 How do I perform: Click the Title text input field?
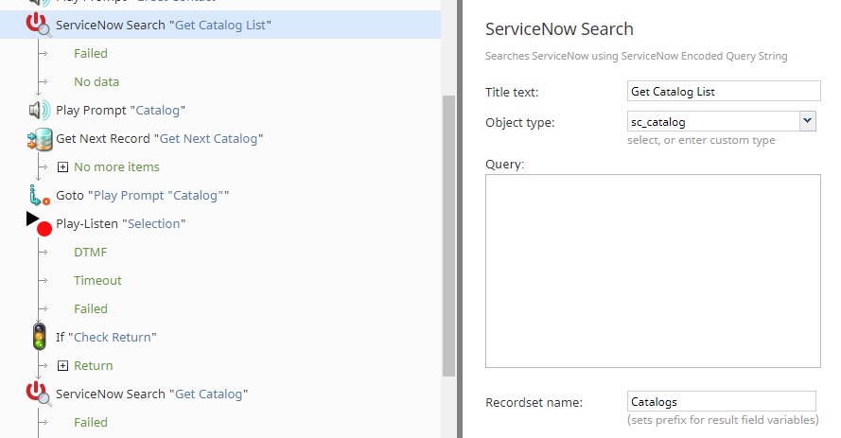point(724,91)
